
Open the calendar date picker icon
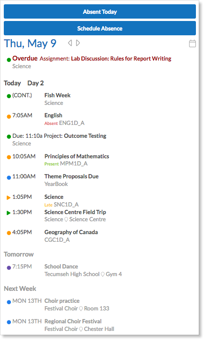tap(192, 43)
